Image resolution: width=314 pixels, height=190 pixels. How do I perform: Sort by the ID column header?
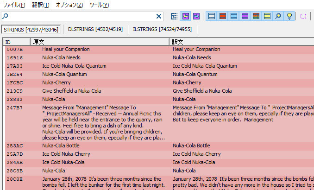coord(16,42)
